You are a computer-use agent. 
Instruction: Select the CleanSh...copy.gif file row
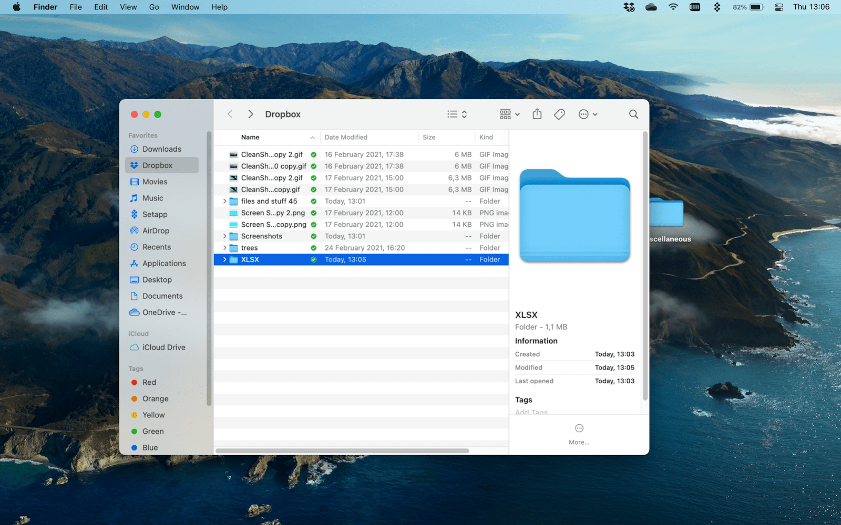(x=361, y=190)
